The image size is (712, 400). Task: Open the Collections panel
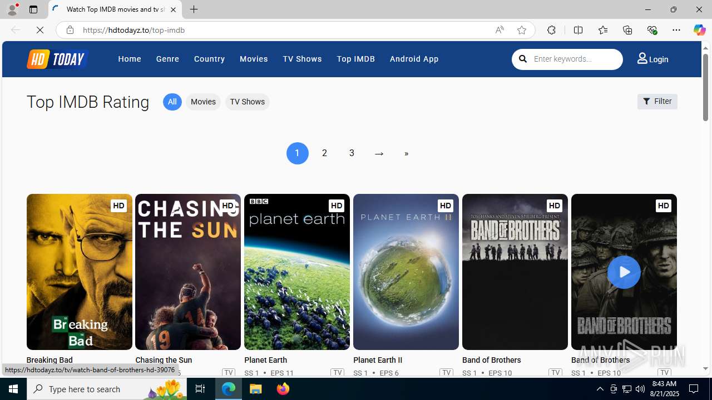pos(627,30)
